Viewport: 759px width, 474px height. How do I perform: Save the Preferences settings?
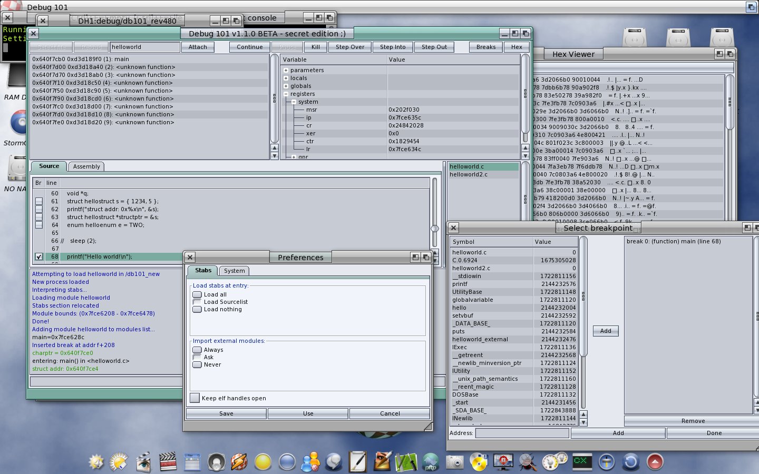[x=226, y=413]
